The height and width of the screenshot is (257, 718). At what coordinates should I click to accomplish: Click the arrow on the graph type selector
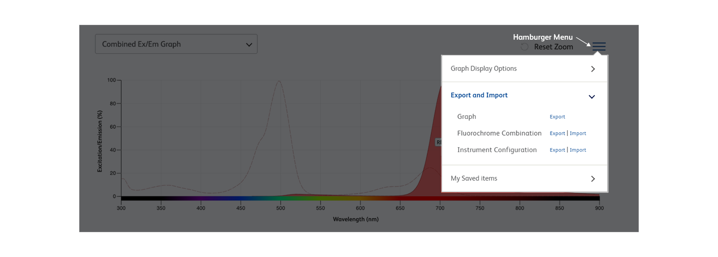(249, 44)
